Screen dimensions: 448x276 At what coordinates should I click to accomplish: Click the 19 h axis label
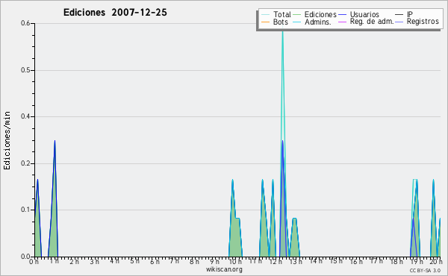[417, 261]
